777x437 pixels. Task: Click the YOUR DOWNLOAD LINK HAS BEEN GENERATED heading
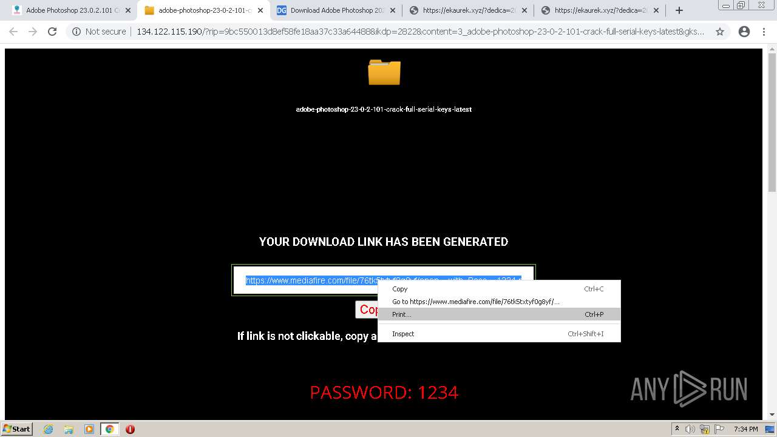click(384, 242)
